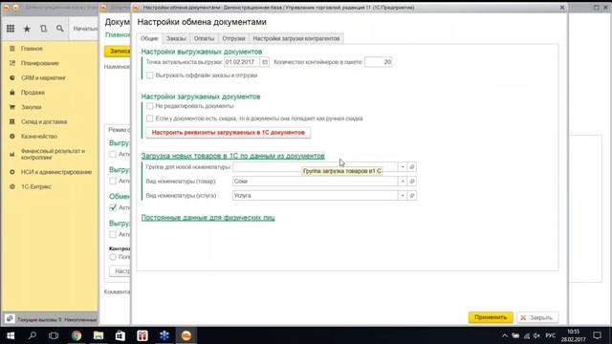Open НСИ и администрирование section

click(55, 172)
